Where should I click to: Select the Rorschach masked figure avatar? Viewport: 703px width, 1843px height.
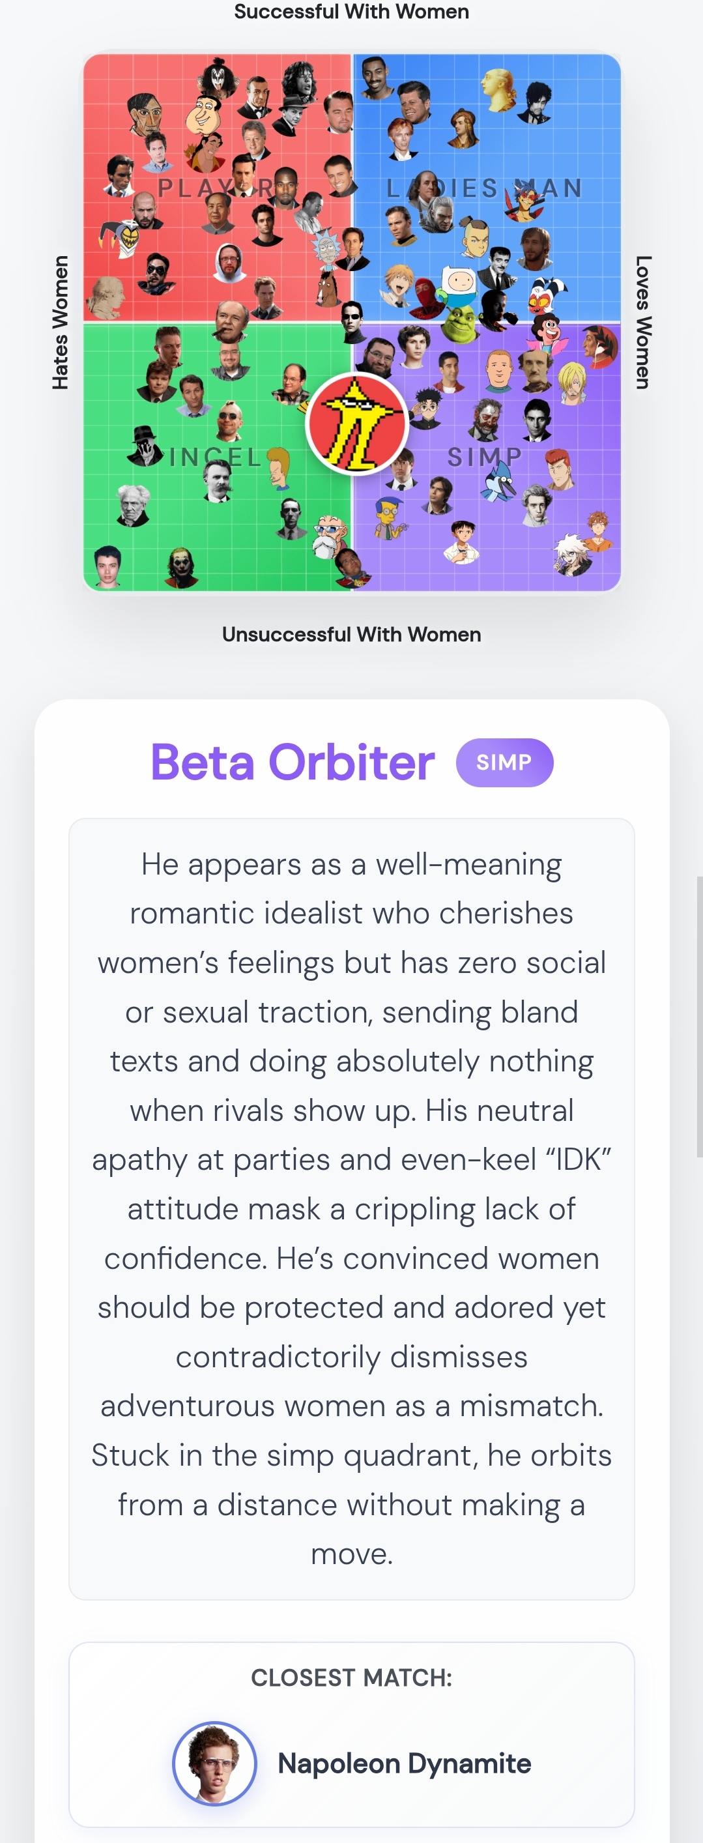(x=145, y=446)
